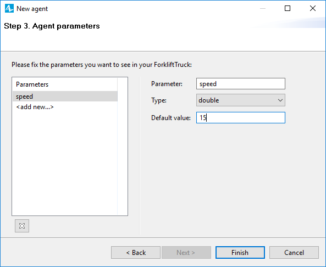Click the AnyLogic app icon in title bar
326x267 pixels.
[x=9, y=9]
